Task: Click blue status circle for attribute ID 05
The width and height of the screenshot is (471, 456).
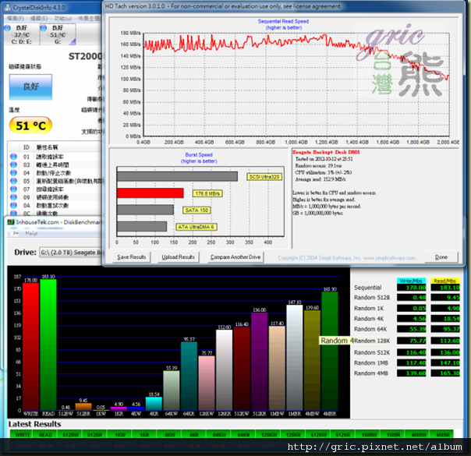Action: [x=13, y=181]
